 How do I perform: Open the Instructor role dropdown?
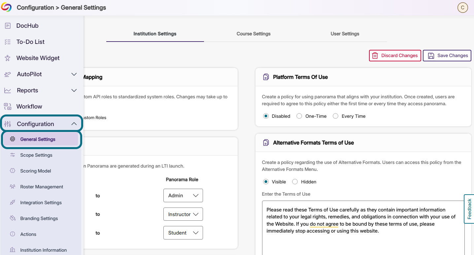tap(183, 214)
